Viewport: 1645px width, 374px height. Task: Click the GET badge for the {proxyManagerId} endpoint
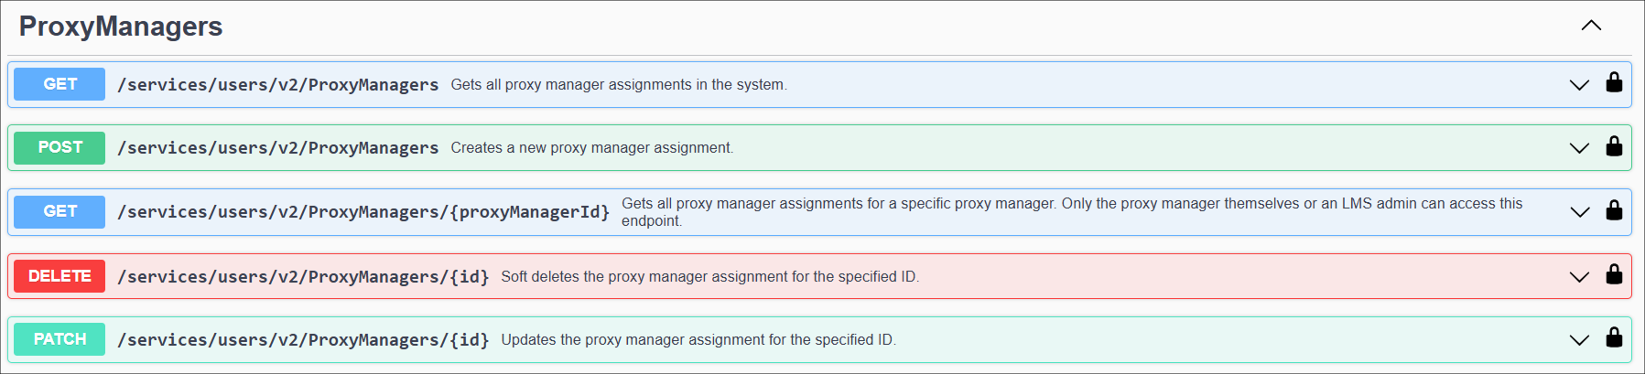[60, 211]
